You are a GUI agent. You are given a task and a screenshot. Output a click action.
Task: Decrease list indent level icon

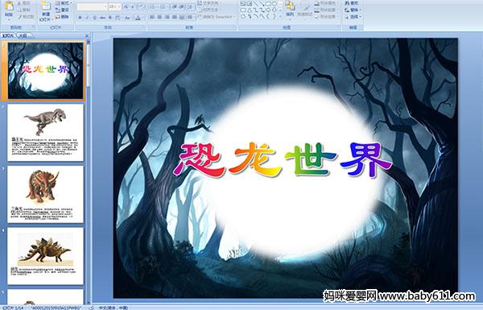175,6
